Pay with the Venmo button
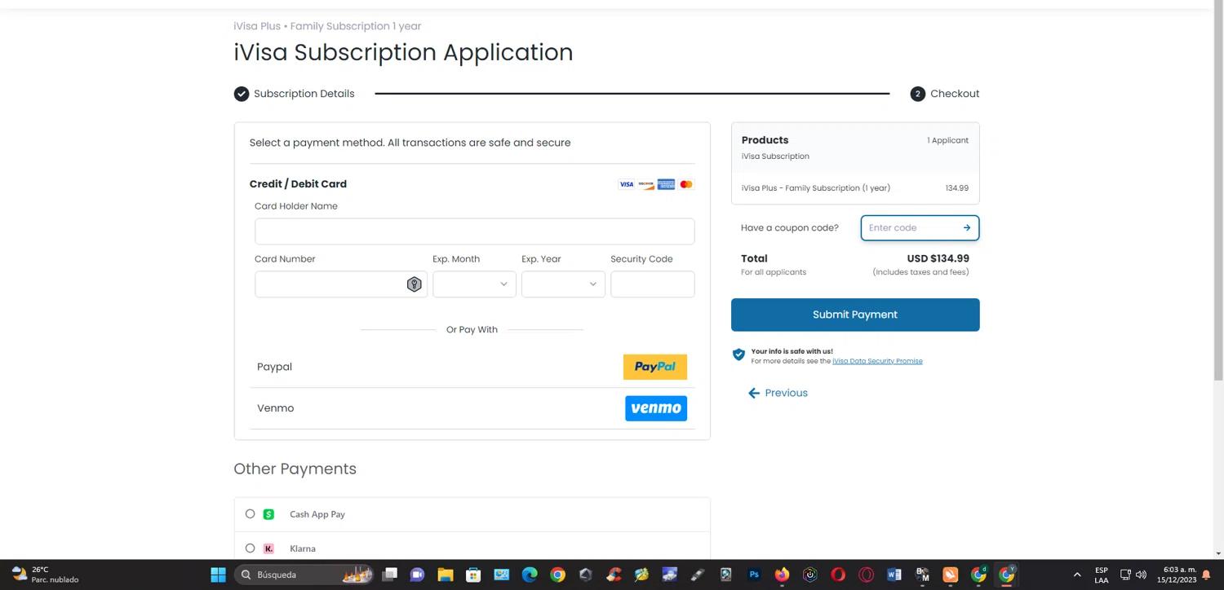 (656, 408)
